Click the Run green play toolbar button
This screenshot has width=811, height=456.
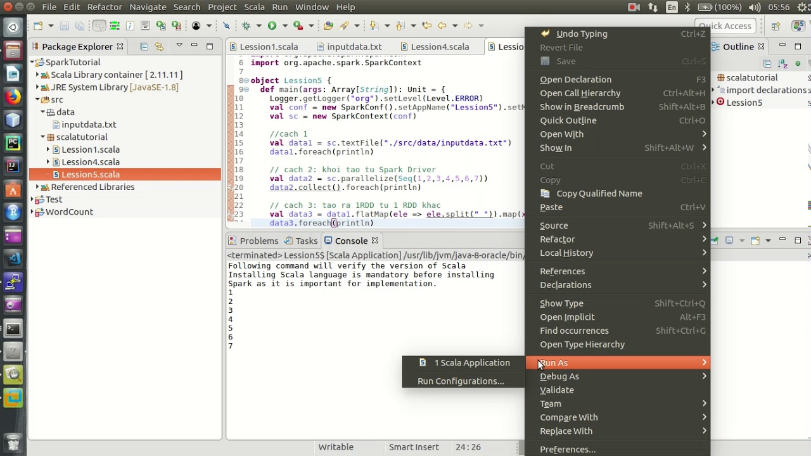click(x=272, y=26)
